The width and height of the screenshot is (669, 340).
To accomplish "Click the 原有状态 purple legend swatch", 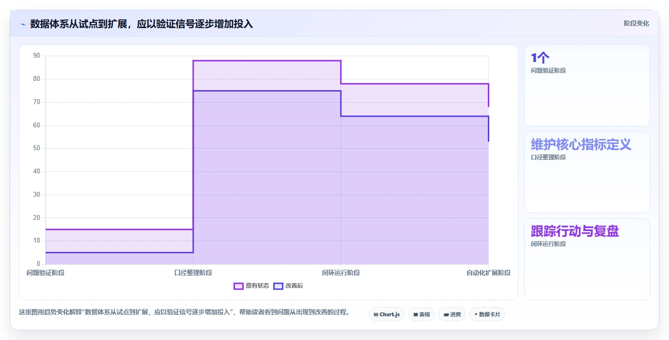I will point(238,286).
